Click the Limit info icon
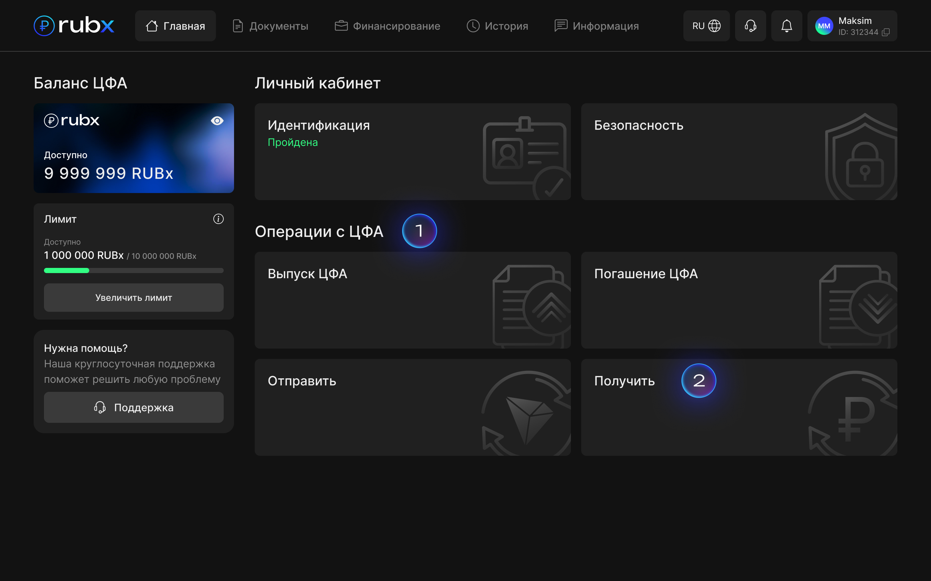Screen dimensions: 931x581 (x=218, y=219)
